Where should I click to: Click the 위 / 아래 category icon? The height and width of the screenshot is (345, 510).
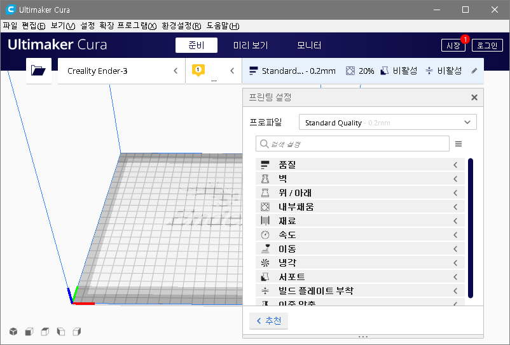pyautogui.click(x=265, y=193)
